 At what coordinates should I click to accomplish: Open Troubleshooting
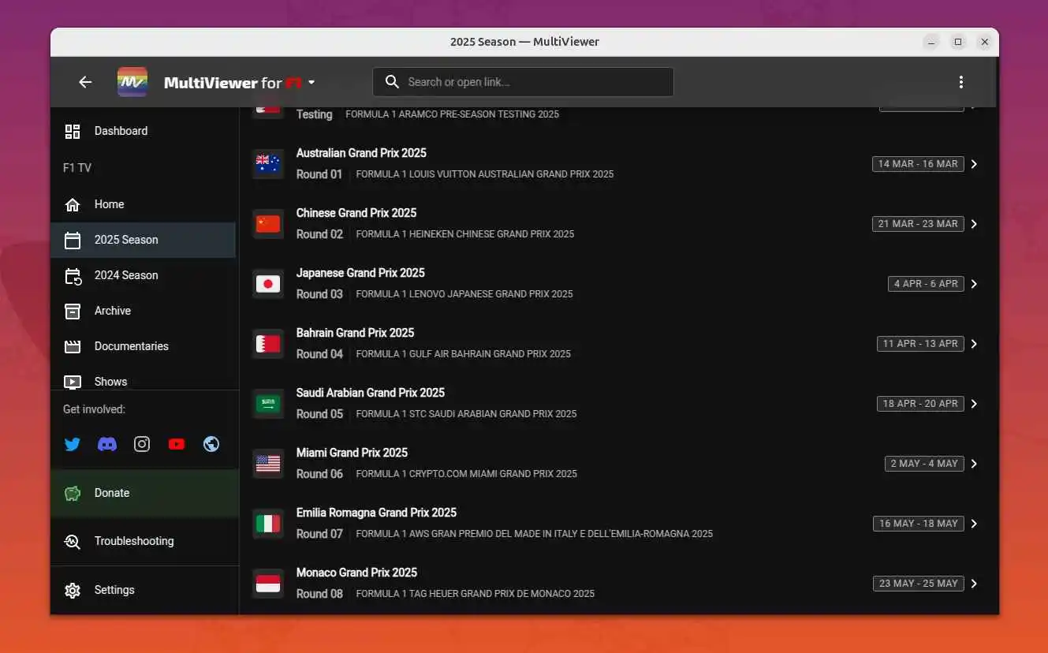tap(144, 541)
